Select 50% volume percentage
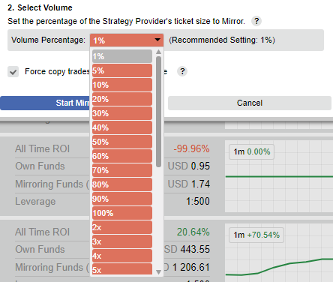This screenshot has height=282, width=333. pos(122,142)
